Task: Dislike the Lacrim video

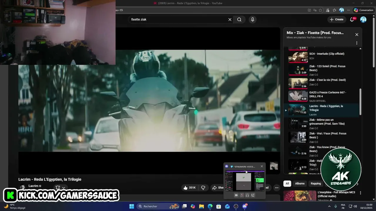Action: pos(203,188)
